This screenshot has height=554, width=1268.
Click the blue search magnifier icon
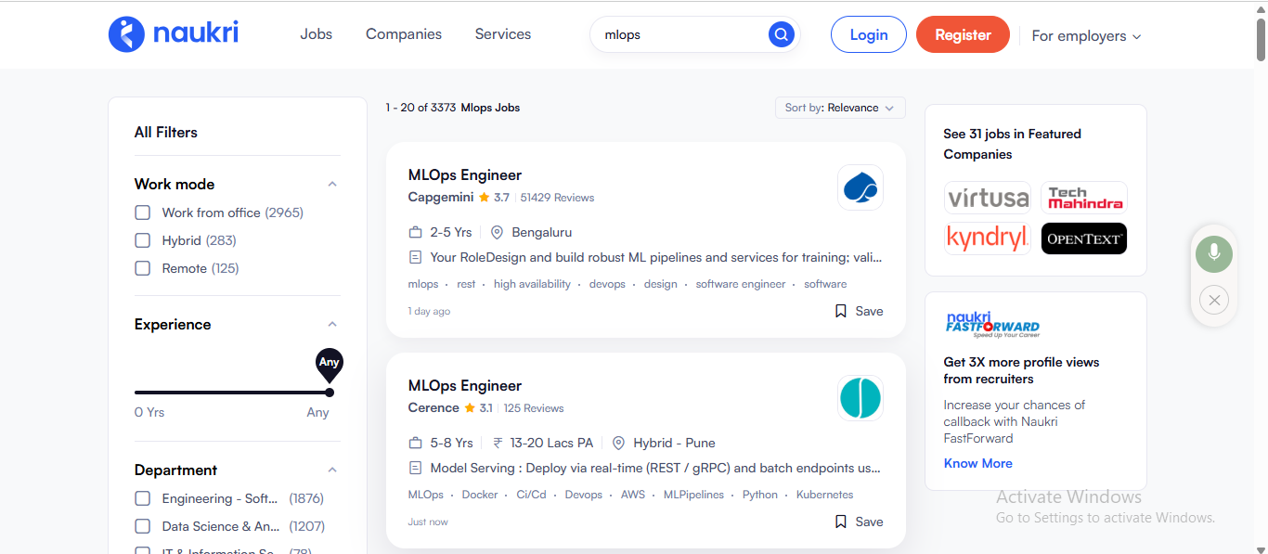(782, 35)
